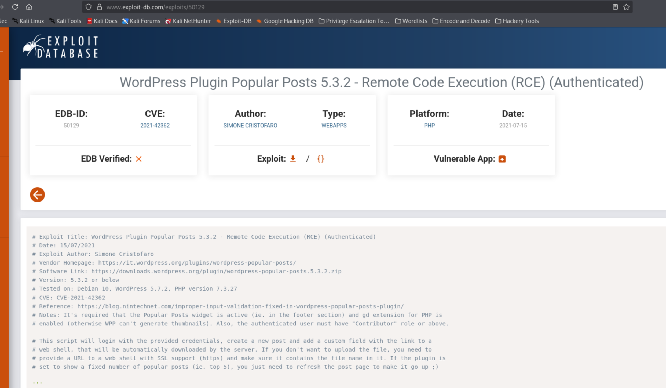This screenshot has height=388, width=666.
Task: Click the 'Exploit Author: Simone Cristofaro' line
Action: [93, 254]
